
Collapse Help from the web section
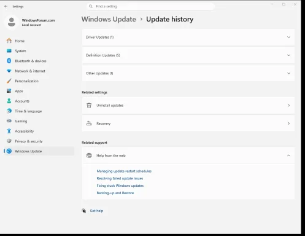(288, 155)
